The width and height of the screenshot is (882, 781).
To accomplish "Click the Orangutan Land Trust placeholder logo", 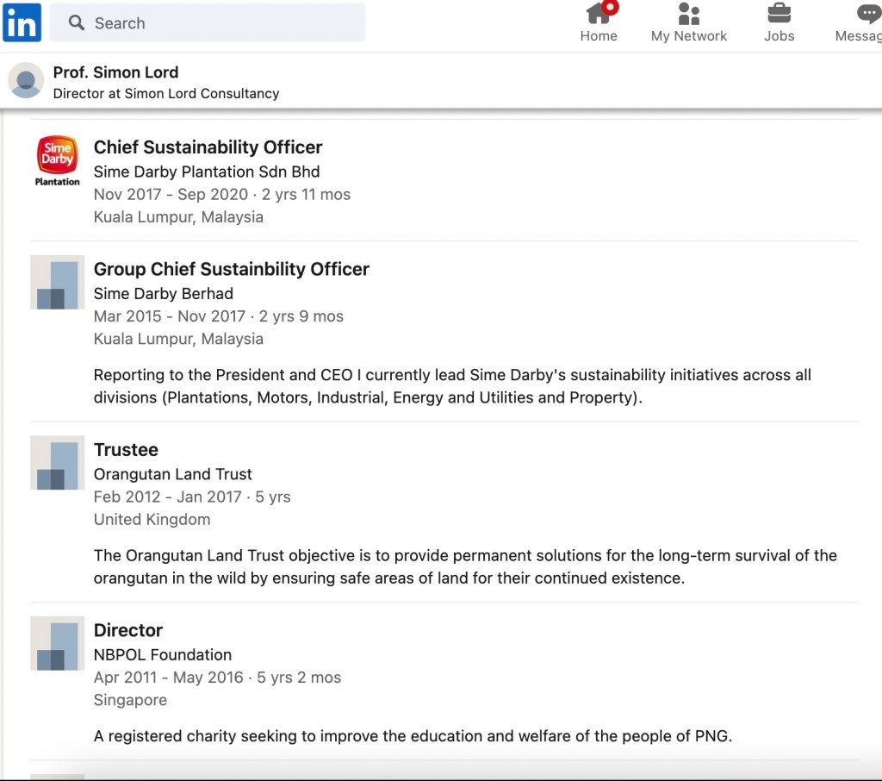I will pyautogui.click(x=58, y=463).
